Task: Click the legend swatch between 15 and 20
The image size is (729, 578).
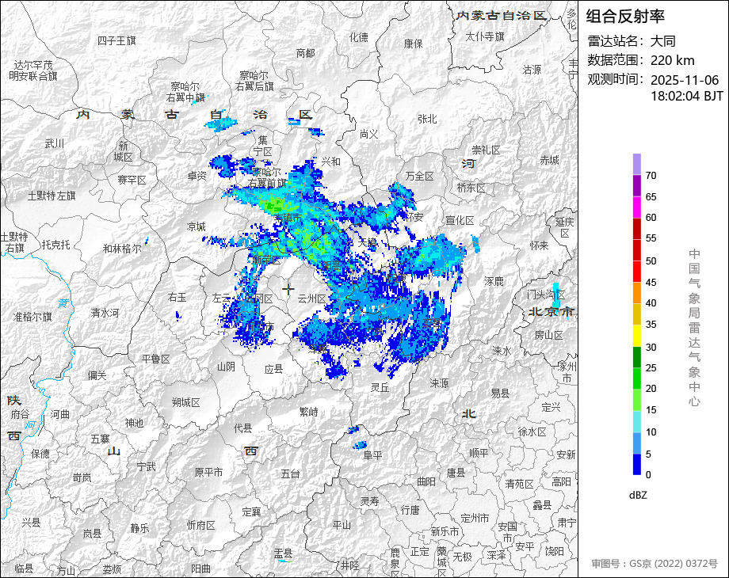Action: pos(636,400)
